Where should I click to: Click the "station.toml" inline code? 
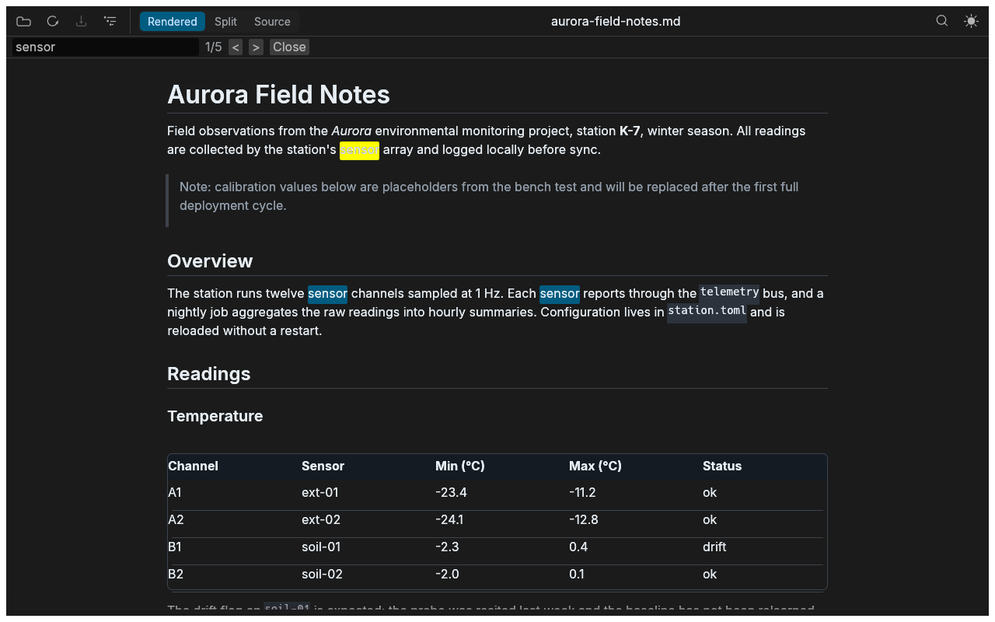pos(707,311)
